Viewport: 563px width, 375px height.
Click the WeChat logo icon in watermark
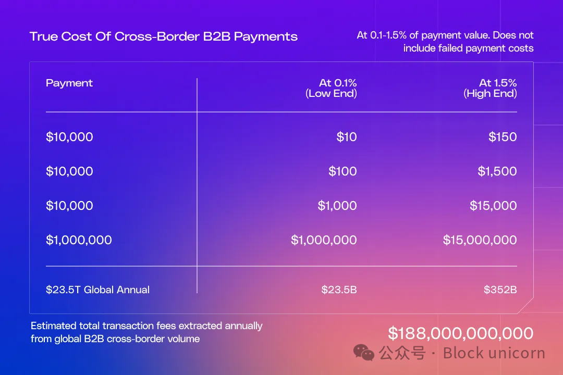364,353
